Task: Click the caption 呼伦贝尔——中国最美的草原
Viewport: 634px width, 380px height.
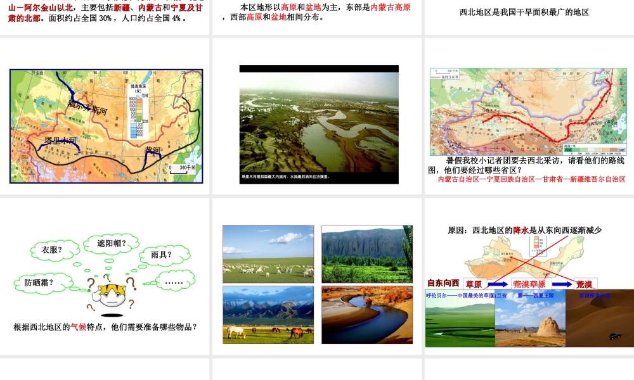Action: (x=460, y=296)
